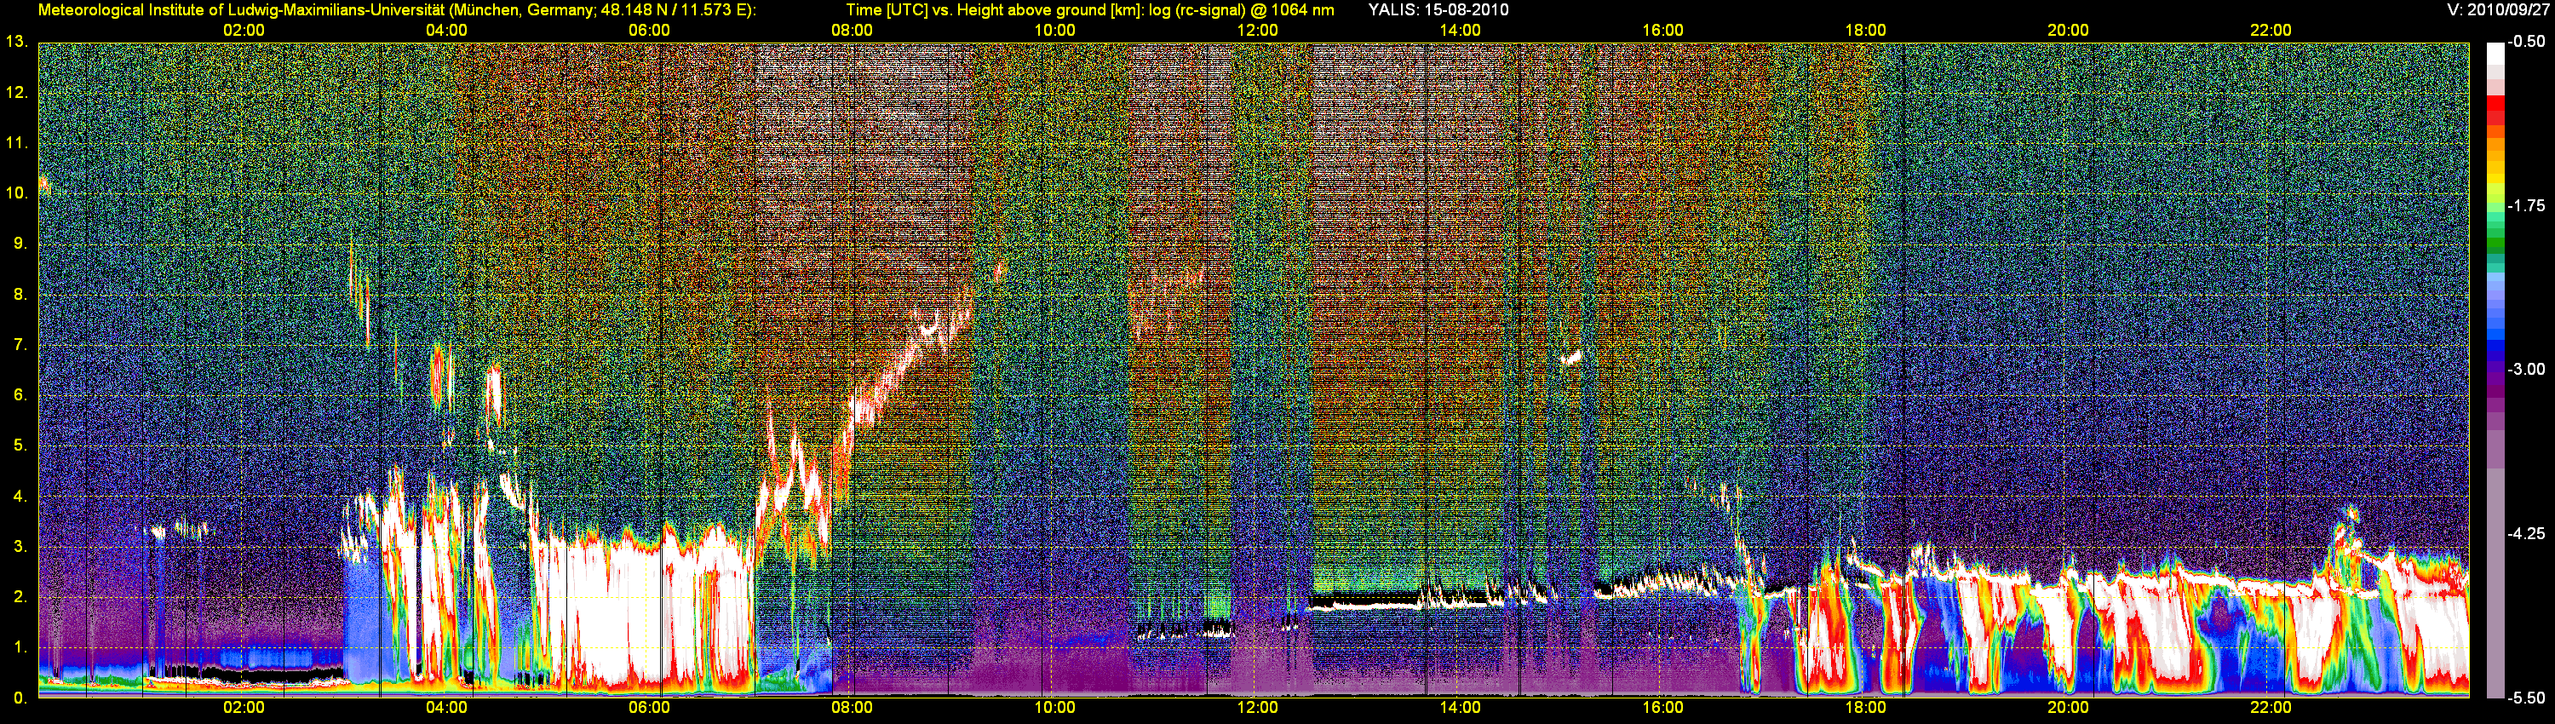Click '04:00' on the top time axis
The width and height of the screenshot is (2555, 724).
tap(446, 31)
